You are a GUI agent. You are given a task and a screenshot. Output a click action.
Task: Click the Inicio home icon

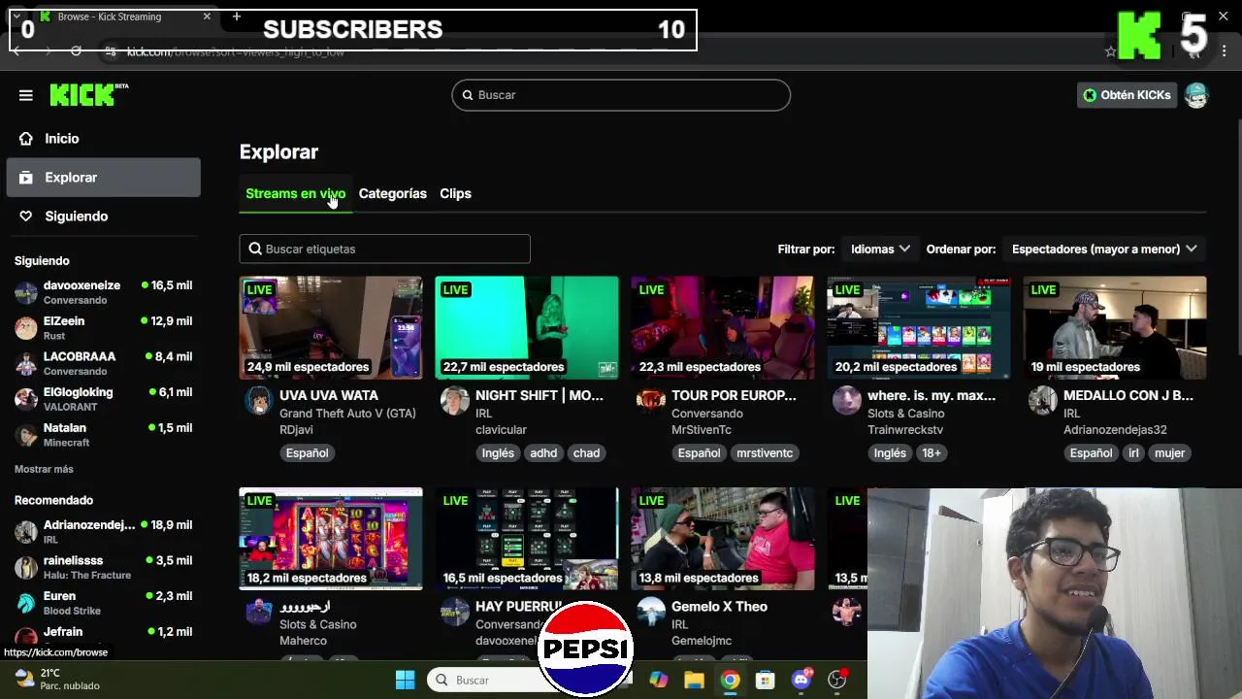click(26, 139)
